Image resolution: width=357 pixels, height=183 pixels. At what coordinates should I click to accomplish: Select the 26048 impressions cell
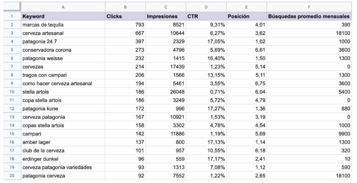tap(166, 92)
